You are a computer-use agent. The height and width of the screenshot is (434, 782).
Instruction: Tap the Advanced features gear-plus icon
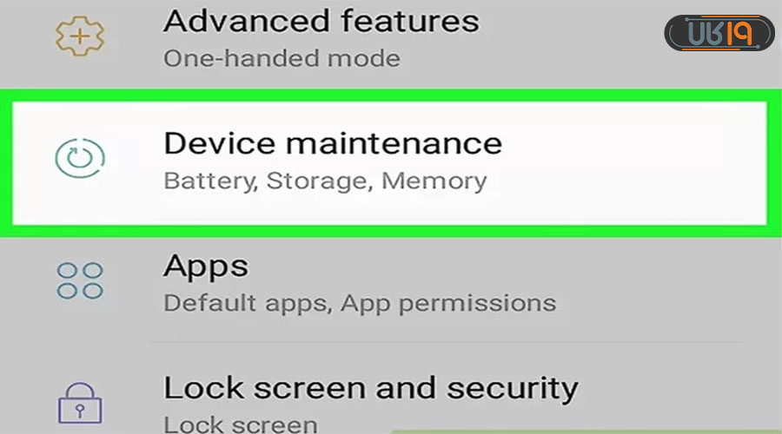point(79,36)
